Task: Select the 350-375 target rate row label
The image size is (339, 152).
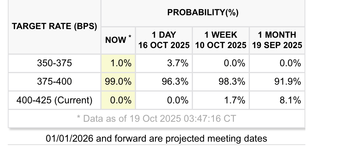Action: pos(54,63)
